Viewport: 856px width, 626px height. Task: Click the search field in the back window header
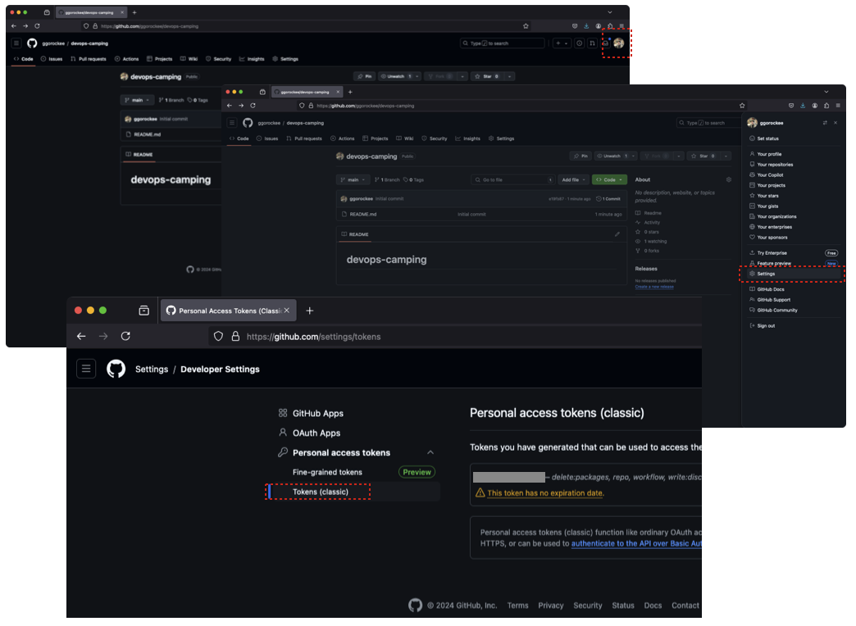(503, 43)
